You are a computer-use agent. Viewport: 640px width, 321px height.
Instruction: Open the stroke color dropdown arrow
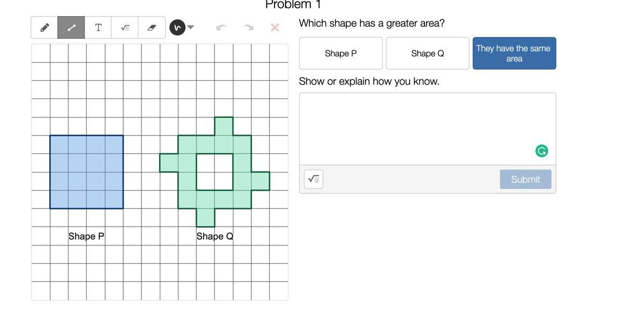pyautogui.click(x=191, y=27)
